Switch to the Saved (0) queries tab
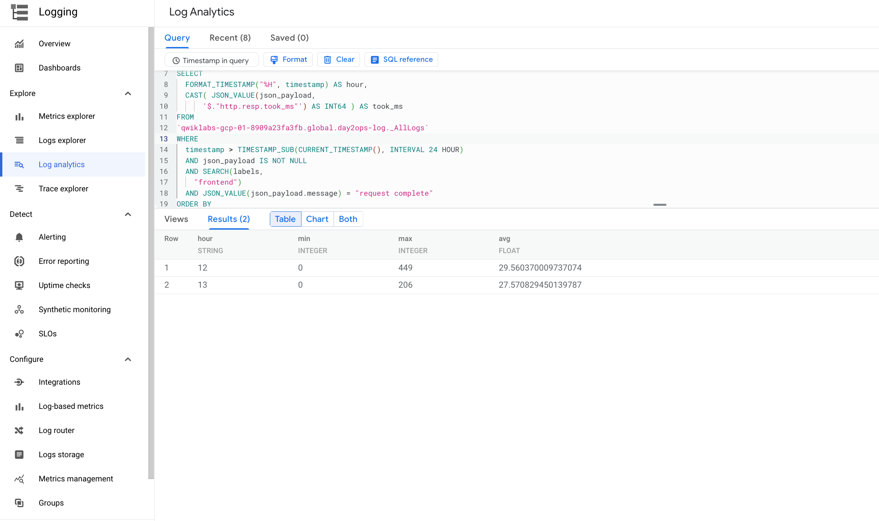Viewport: 879px width, 521px height. (290, 38)
